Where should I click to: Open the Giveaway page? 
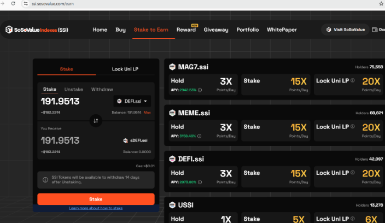click(216, 30)
